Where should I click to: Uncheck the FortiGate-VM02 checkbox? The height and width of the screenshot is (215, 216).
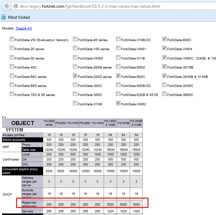[x=118, y=103]
